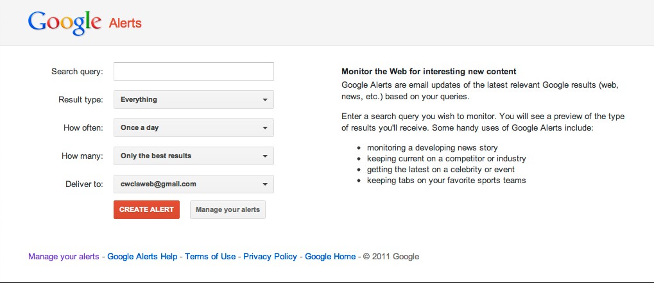Image resolution: width=654 pixels, height=283 pixels.
Task: Open the Privacy Policy link
Action: [270, 256]
